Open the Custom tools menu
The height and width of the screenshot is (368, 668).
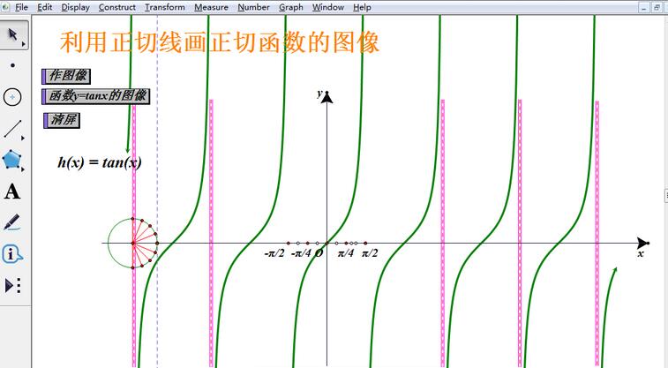(12, 285)
